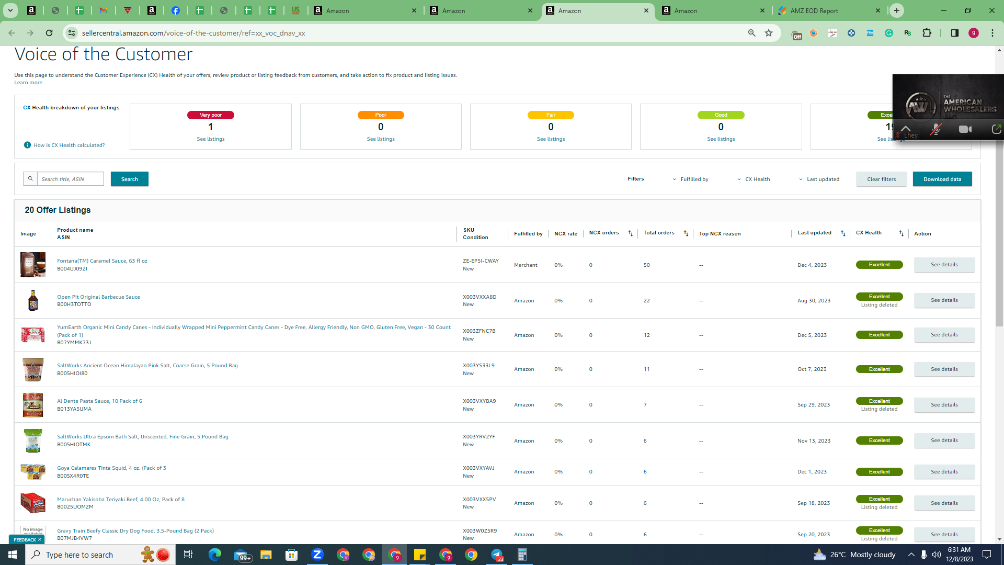The image size is (1004, 565).
Task: Open Zoom from the Windows taskbar
Action: pyautogui.click(x=317, y=555)
